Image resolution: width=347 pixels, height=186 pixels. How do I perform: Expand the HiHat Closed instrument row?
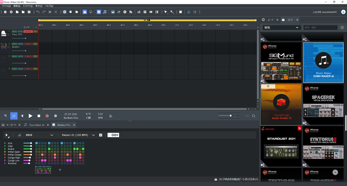[5, 155]
